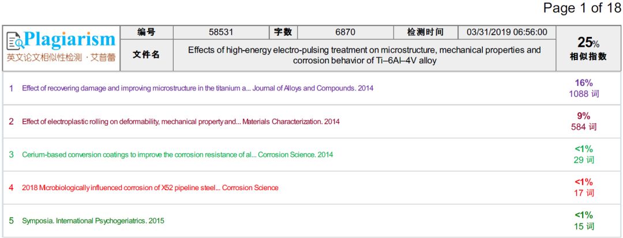Click the 16% match for source 1

(584, 83)
